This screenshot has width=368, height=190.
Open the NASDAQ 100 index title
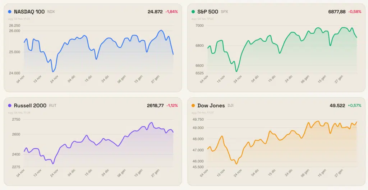(x=29, y=11)
